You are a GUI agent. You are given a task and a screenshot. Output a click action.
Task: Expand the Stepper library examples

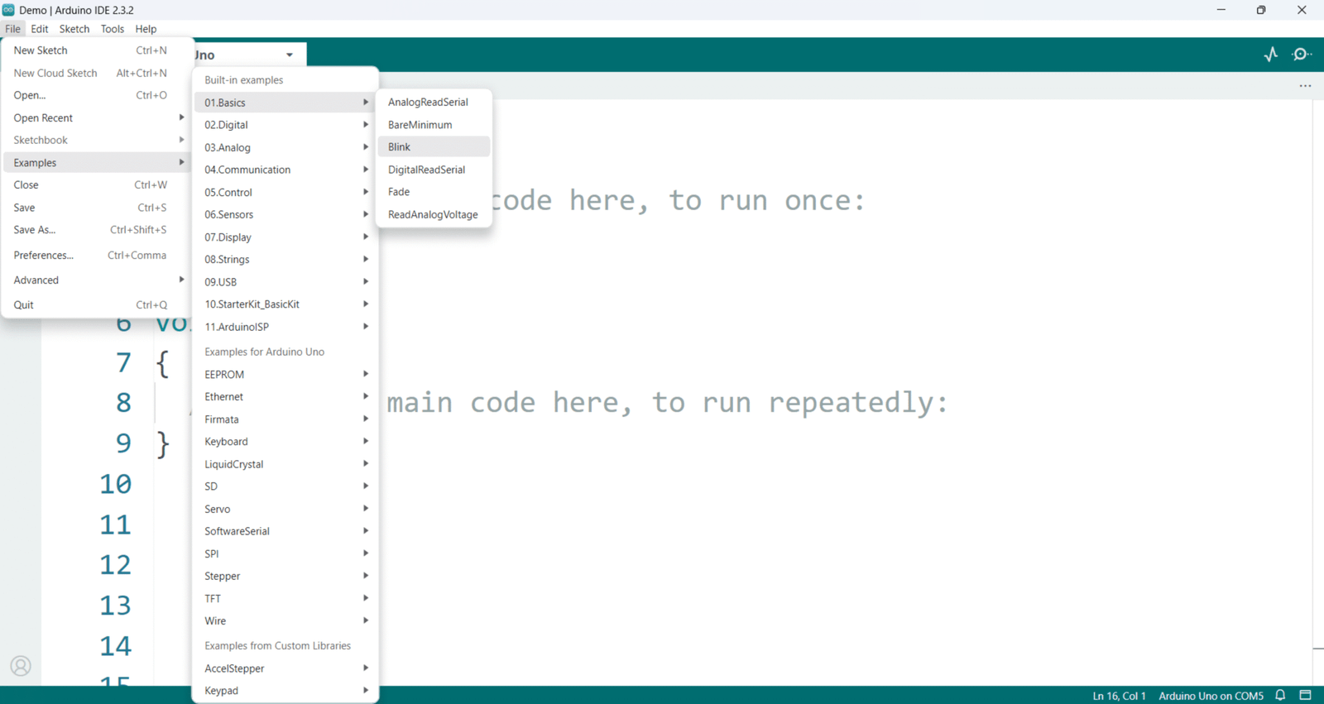pos(285,576)
